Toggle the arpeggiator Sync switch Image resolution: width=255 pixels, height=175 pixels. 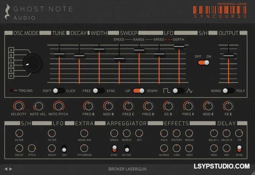pyautogui.click(x=114, y=148)
